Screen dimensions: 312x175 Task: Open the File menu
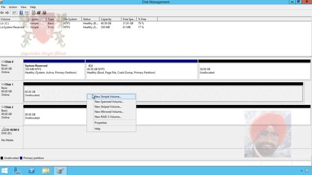click(x=3, y=7)
